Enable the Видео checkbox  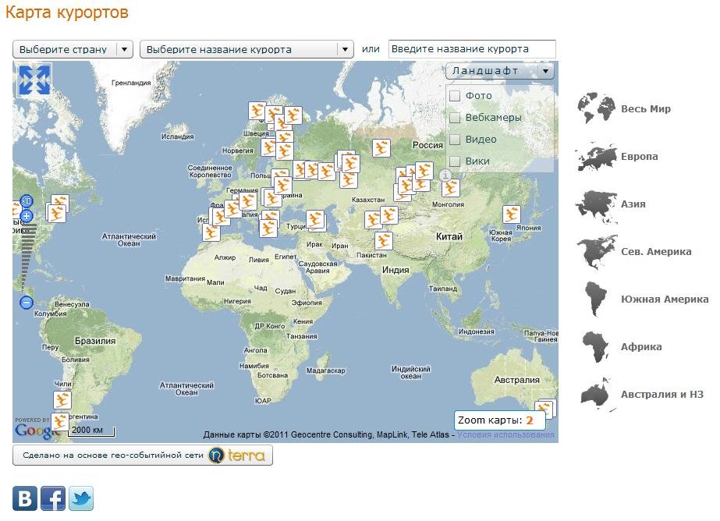[x=455, y=140]
